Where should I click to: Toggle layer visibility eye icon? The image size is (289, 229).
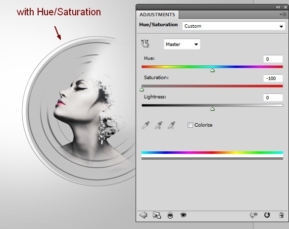pyautogui.click(x=184, y=215)
